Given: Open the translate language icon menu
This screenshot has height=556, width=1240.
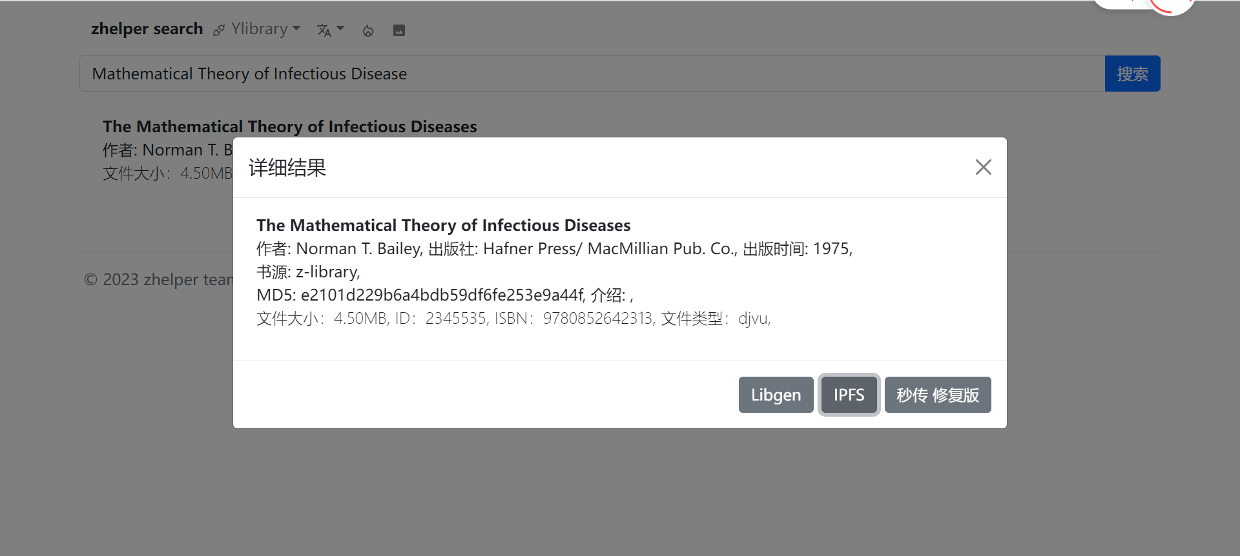Looking at the screenshot, I should tap(330, 30).
